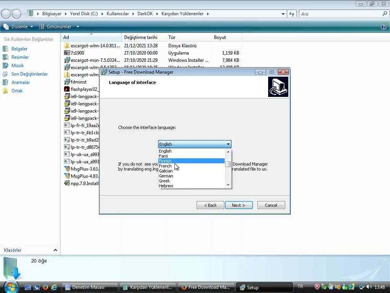
Task: Switch to Free Download Ma... Firefox taskbar button
Action: click(x=206, y=287)
